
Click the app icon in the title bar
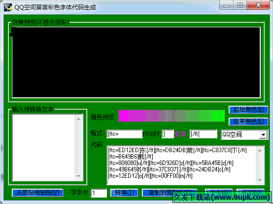pyautogui.click(x=8, y=7)
